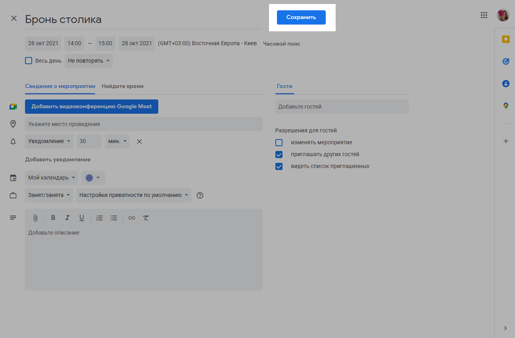Open Google Maps in the side panel
Viewport: 515px width, 338px height.
(506, 106)
